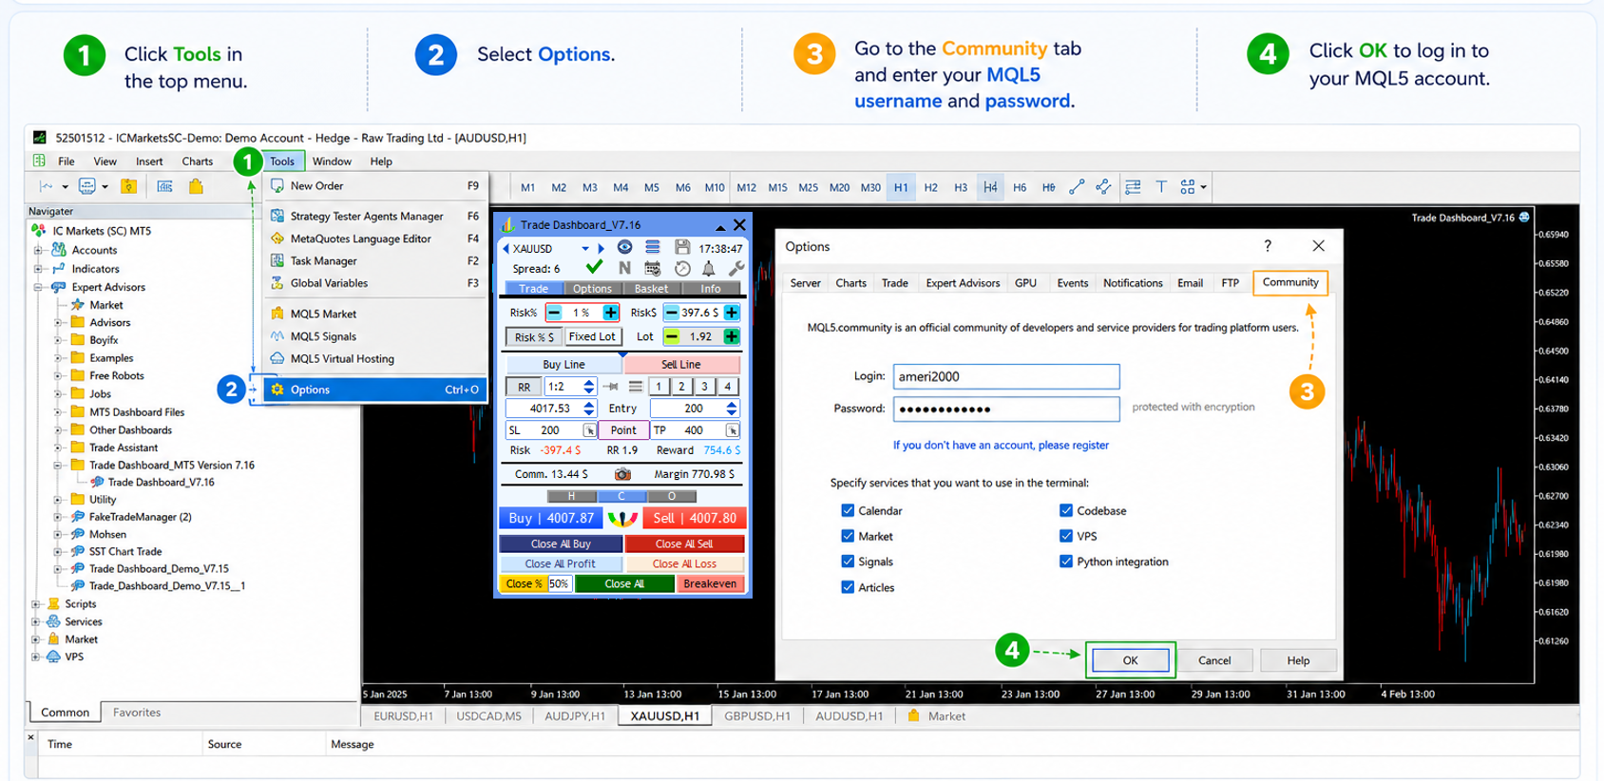Click OK in the Options dialog
Viewport: 1604px width, 781px height.
pos(1130,660)
